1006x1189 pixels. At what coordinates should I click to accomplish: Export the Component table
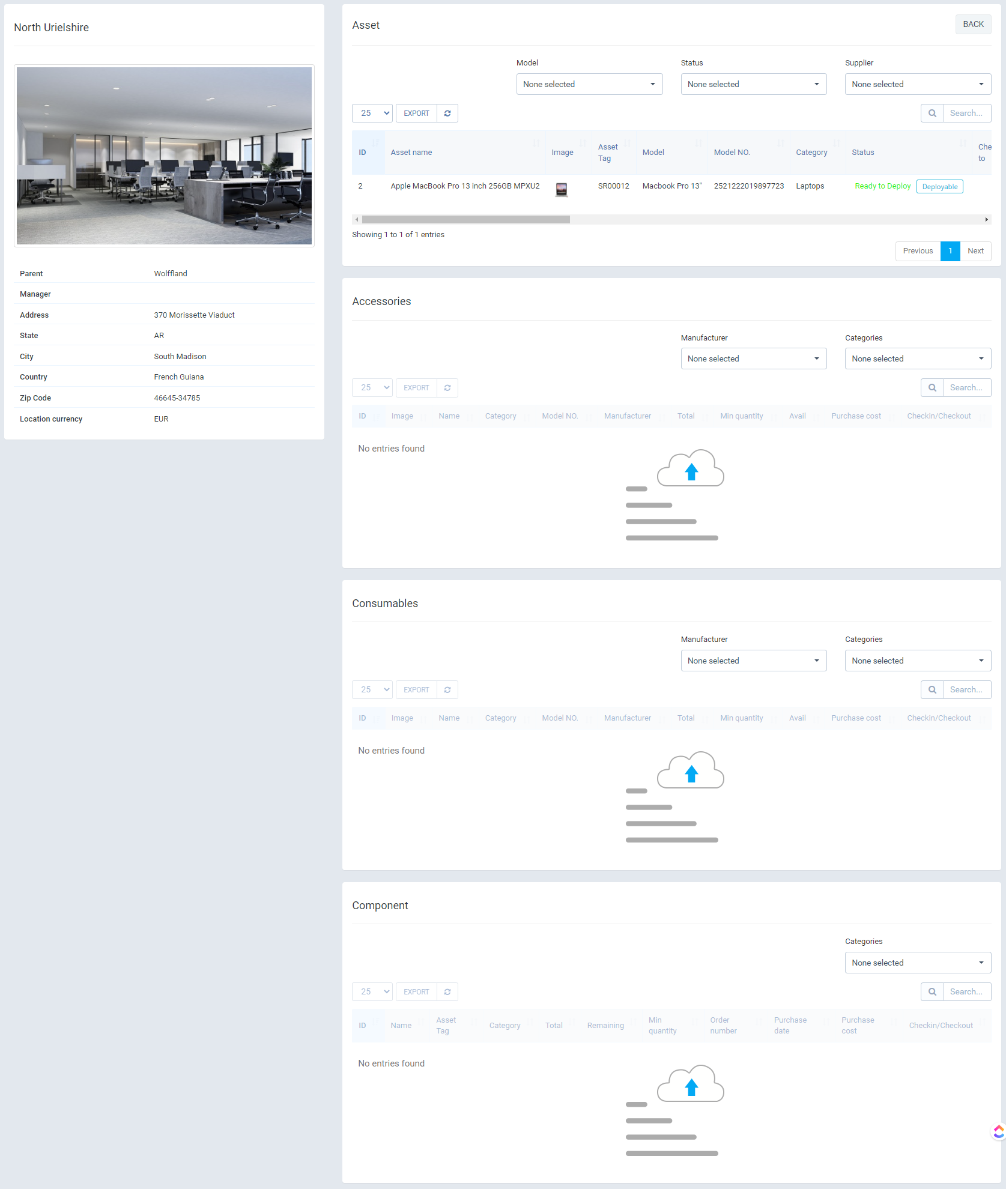[416, 991]
